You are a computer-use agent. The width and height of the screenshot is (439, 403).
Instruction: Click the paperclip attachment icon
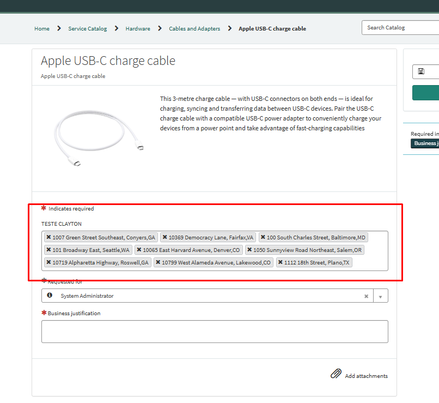tap(336, 374)
